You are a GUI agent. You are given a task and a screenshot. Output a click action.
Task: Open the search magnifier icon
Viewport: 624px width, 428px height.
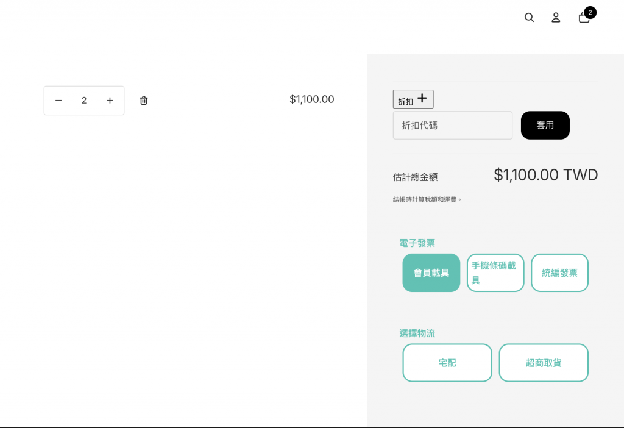pos(529,18)
